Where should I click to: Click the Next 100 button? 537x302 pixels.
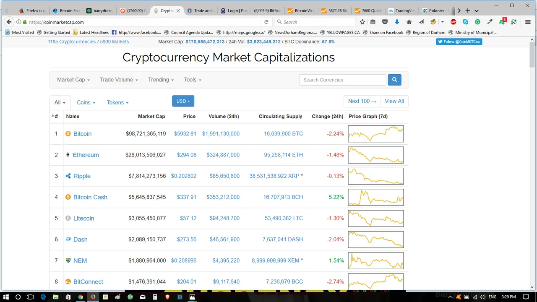[362, 101]
